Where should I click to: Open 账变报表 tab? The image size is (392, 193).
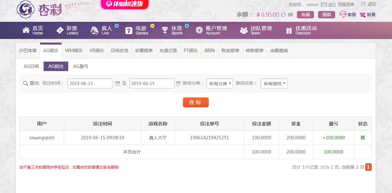pos(230,51)
